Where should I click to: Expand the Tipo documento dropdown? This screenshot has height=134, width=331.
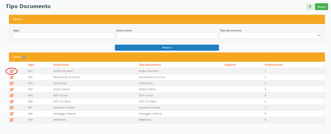click(270, 35)
